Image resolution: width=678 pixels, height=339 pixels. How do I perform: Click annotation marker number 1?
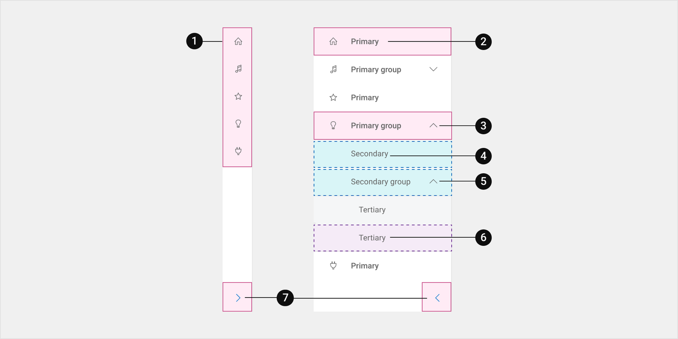point(195,41)
